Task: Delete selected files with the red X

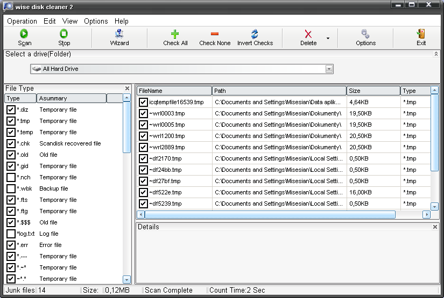Action: pyautogui.click(x=308, y=34)
